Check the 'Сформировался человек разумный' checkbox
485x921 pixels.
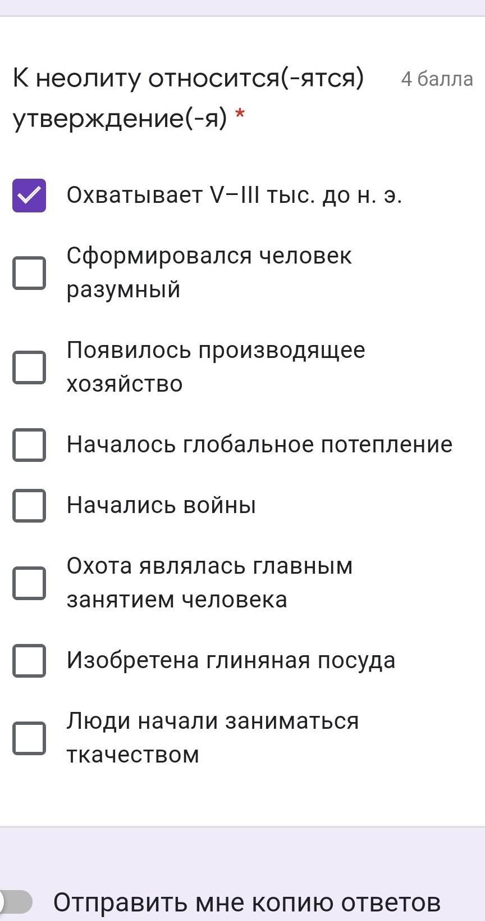[29, 273]
